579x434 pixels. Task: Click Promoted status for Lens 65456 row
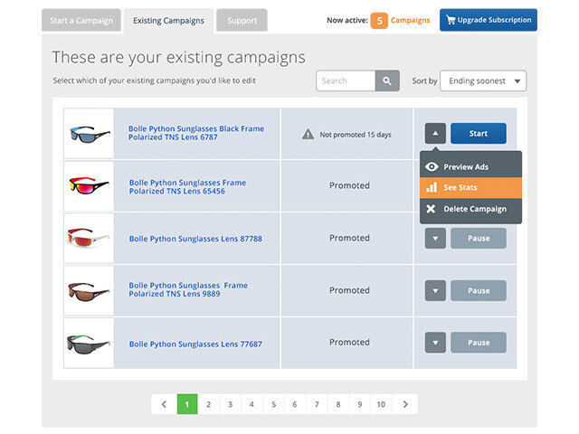(349, 185)
